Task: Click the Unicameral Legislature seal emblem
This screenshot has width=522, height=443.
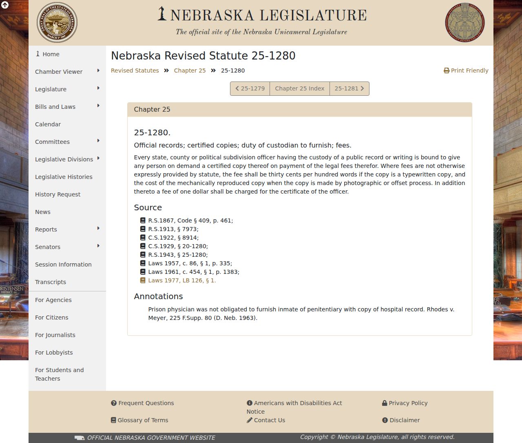Action: pos(465,22)
